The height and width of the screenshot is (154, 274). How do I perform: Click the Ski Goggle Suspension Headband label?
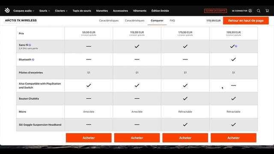(40, 124)
